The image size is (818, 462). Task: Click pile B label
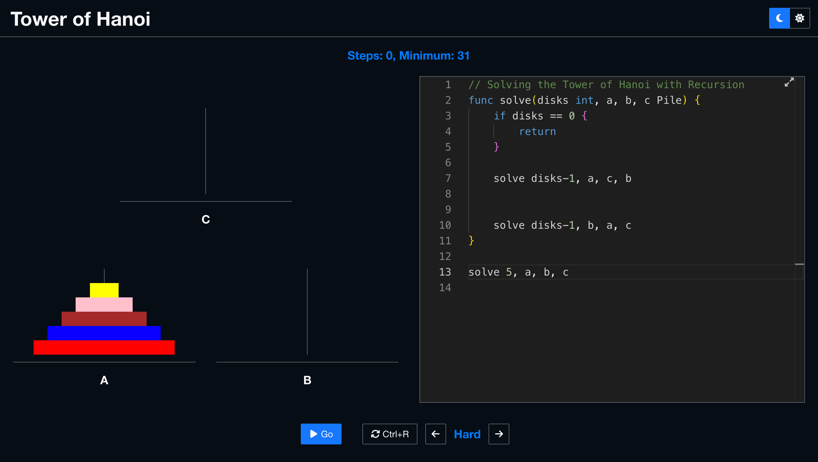point(307,380)
